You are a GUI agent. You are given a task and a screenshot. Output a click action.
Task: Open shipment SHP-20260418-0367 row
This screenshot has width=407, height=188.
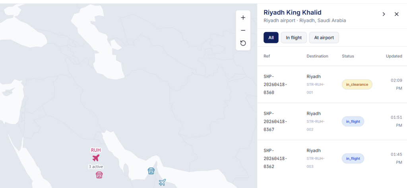[332, 122]
